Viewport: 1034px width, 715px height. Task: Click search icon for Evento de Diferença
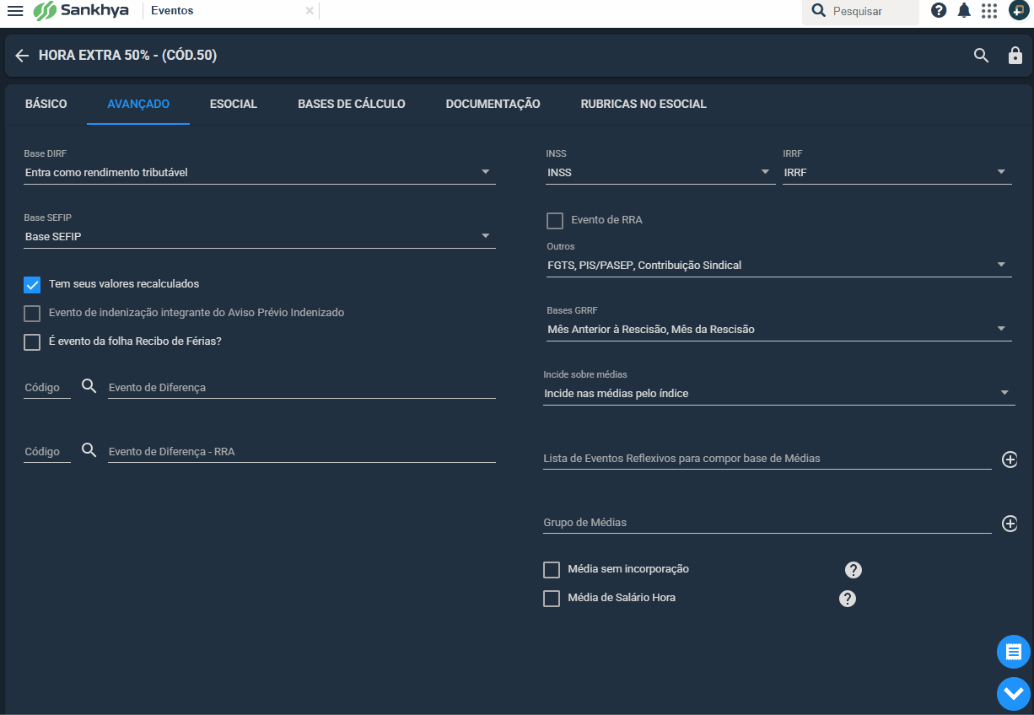[x=89, y=386]
